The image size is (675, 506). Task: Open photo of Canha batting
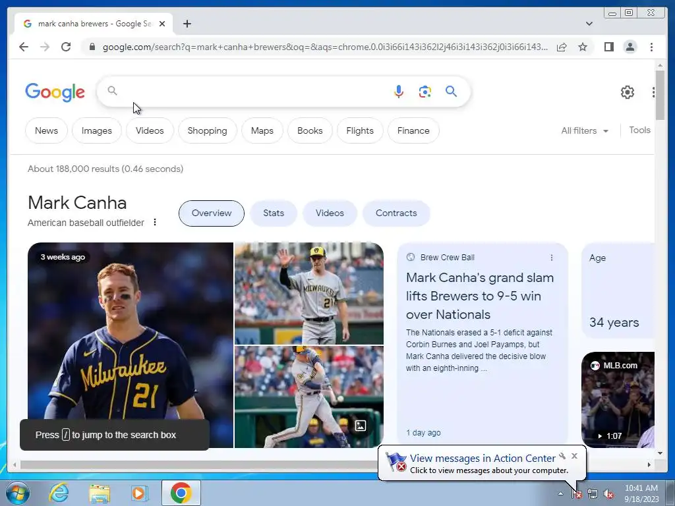click(x=309, y=397)
